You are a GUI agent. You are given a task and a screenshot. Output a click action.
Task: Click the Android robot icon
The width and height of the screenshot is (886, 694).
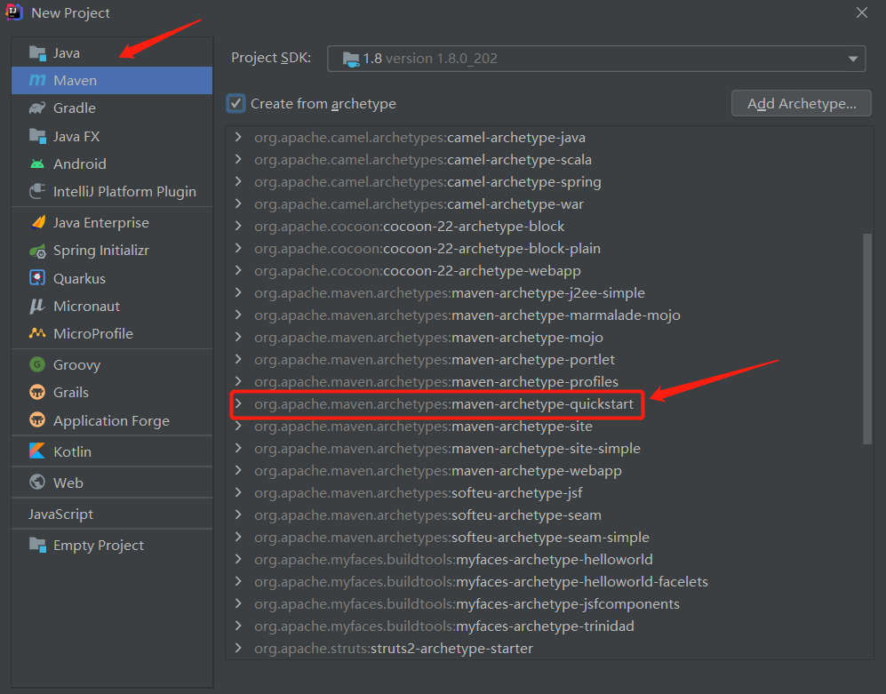click(x=37, y=164)
